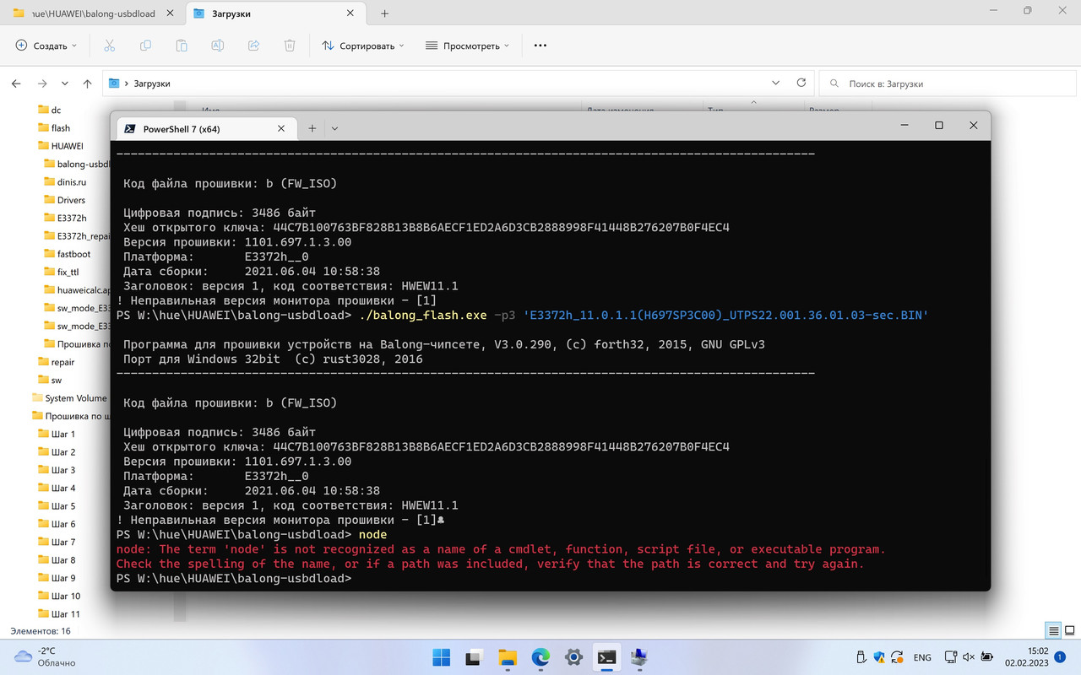Close the Загрузки Explorer tab
1081x675 pixels.
point(351,13)
